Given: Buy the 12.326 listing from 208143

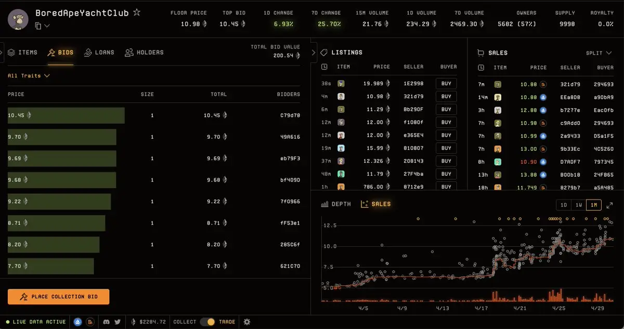Looking at the screenshot, I should tap(446, 161).
